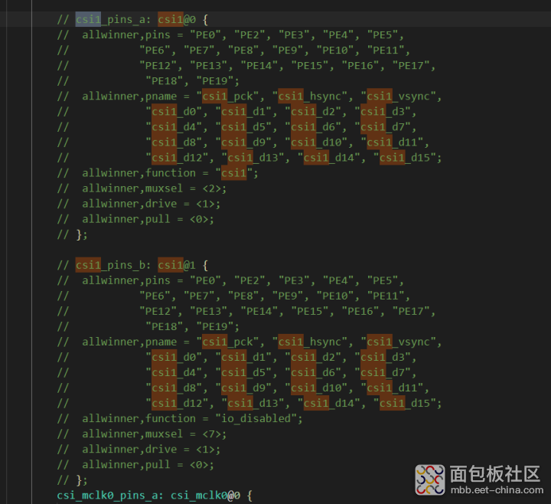Click "csi1_hsync" in the csi1_pins_b block
The height and width of the screenshot is (504, 551).
tap(310, 342)
